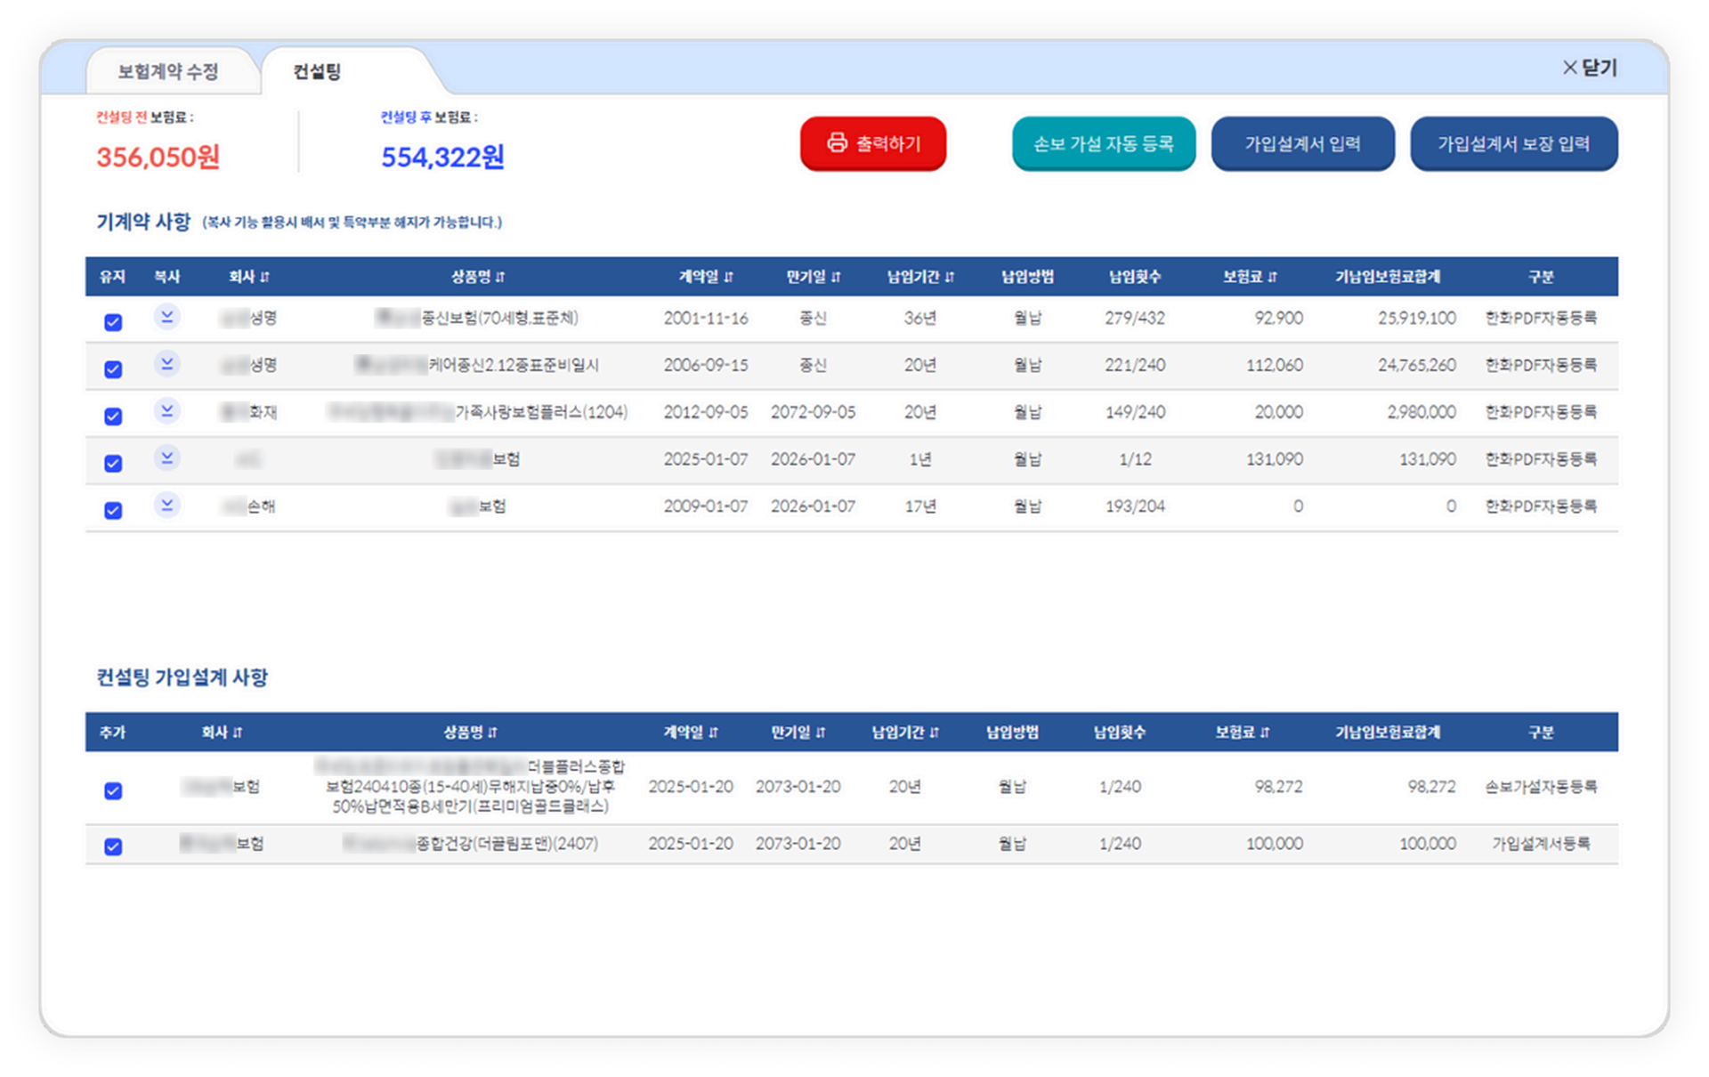Click copy icon for 2006-09-15 contract row

pos(166,364)
